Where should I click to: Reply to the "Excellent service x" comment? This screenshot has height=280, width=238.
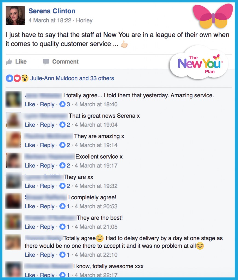(47, 165)
